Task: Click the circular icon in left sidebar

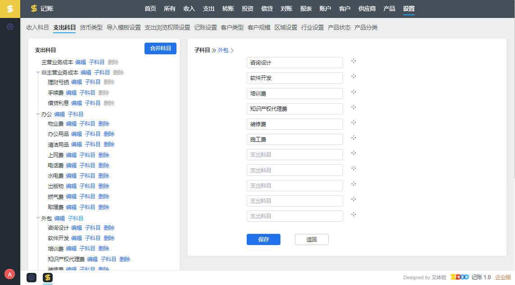Action: pos(10,27)
